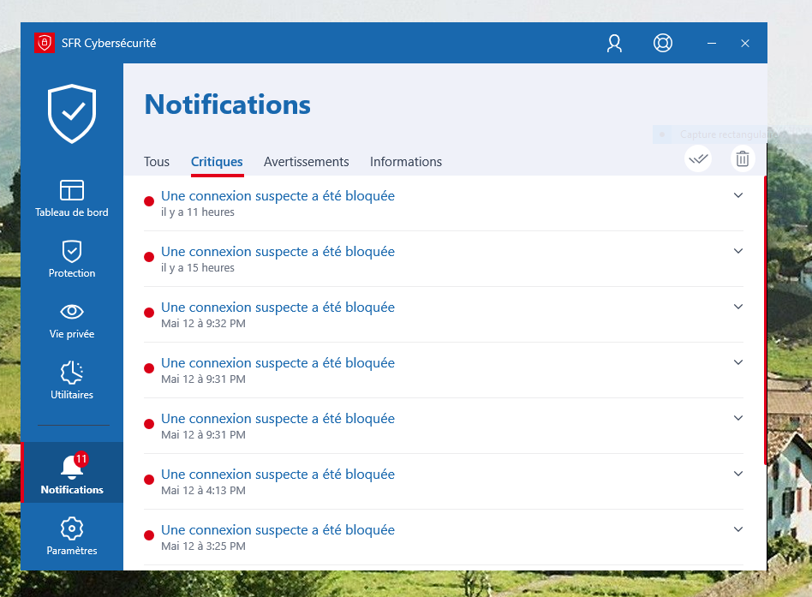This screenshot has width=812, height=597.
Task: Switch to the Avertissements tab
Action: 306,162
